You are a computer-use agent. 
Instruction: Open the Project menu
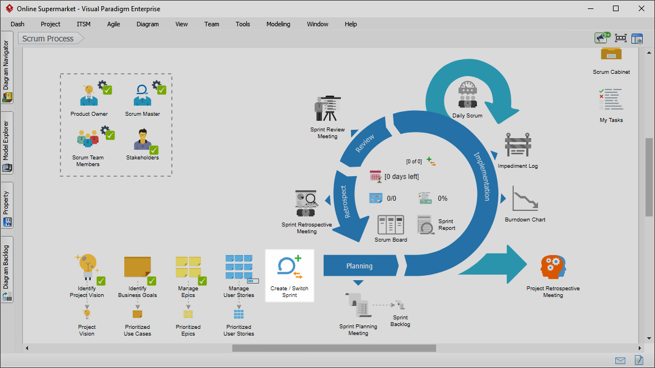click(x=50, y=24)
